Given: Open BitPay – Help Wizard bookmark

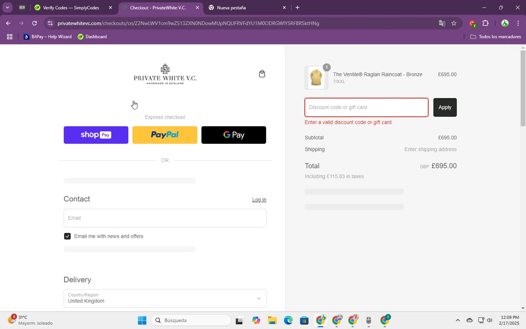Looking at the screenshot, I should tap(48, 37).
